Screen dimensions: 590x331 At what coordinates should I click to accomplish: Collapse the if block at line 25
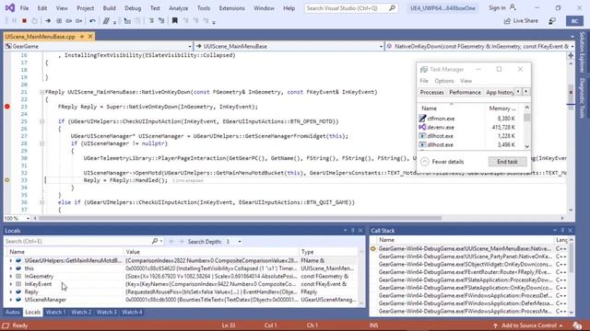point(41,121)
